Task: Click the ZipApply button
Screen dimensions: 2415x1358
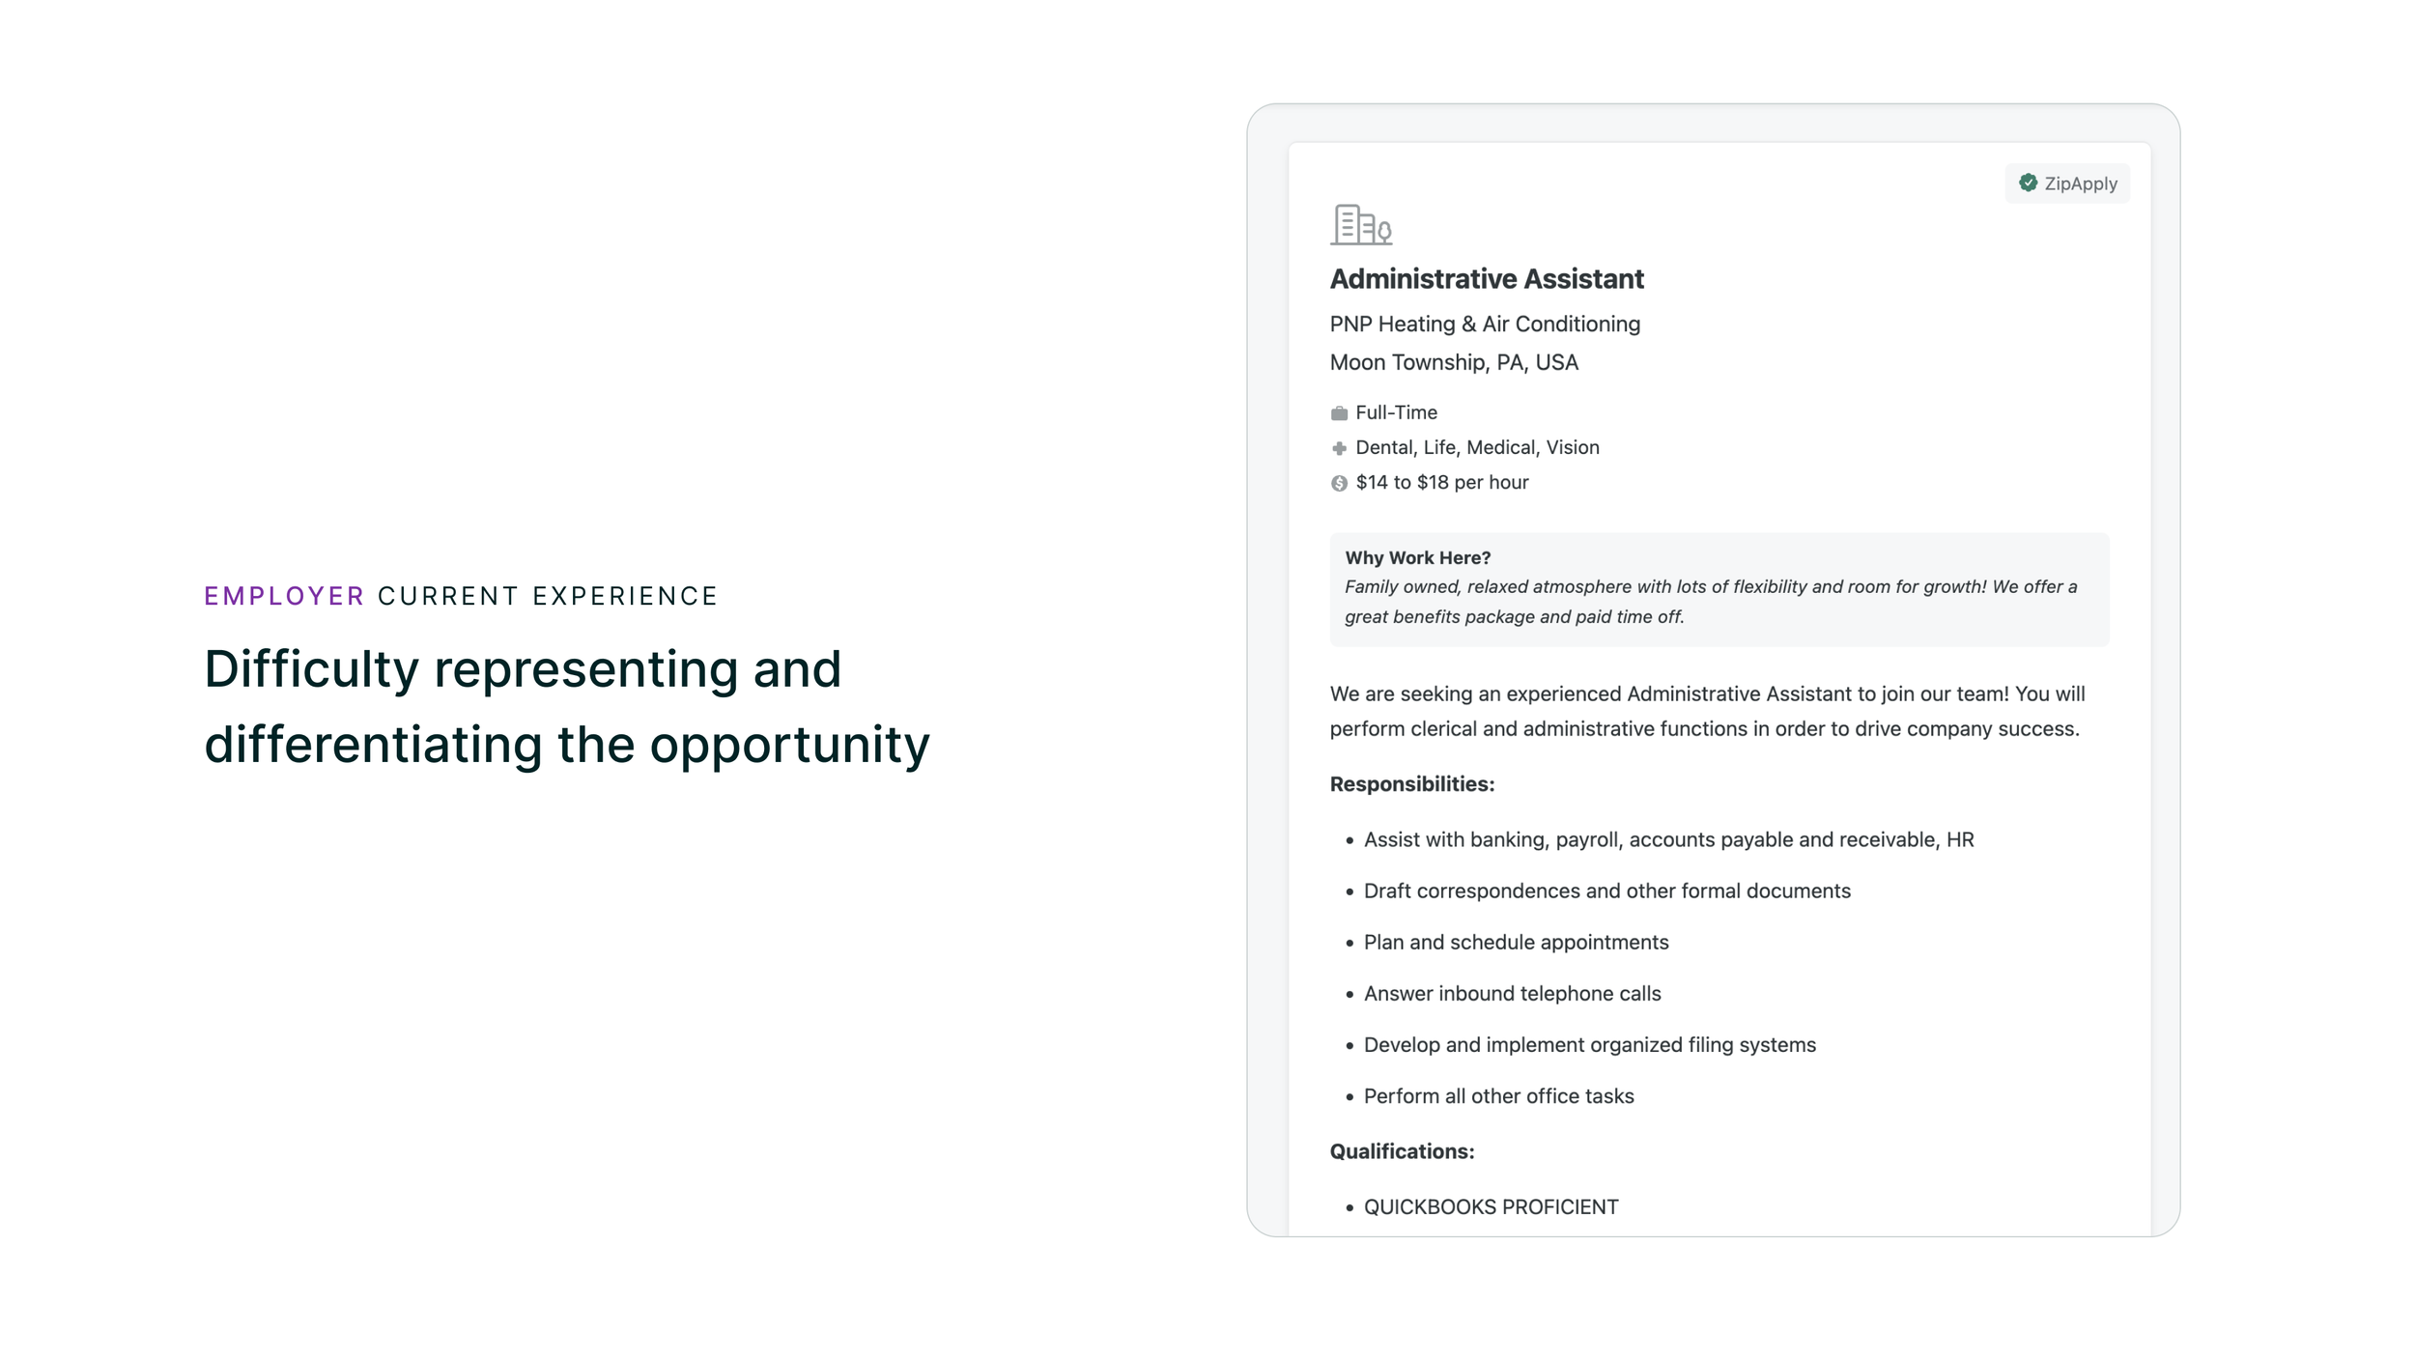Action: (2067, 184)
